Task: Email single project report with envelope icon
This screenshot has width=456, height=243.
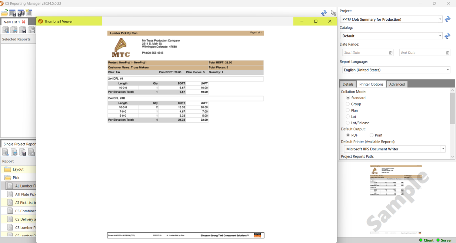Action: pos(31,152)
